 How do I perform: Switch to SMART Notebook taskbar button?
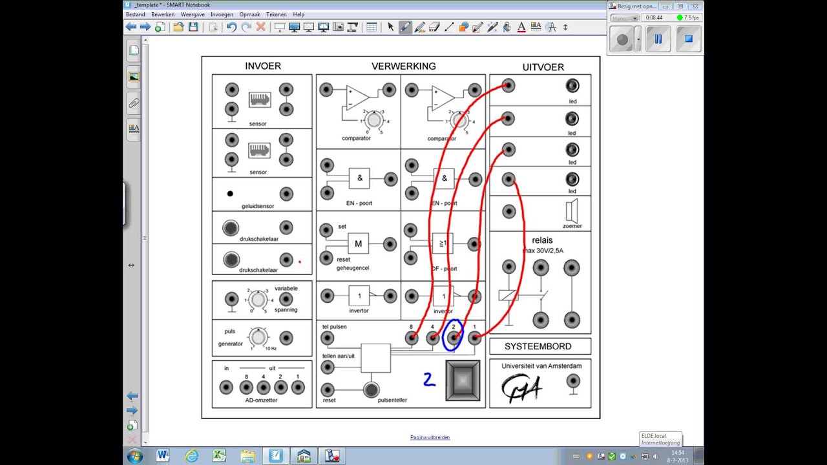[276, 456]
